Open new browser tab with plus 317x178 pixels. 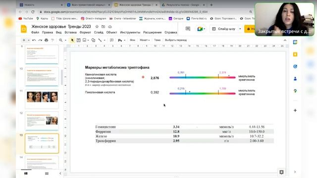(x=211, y=5)
